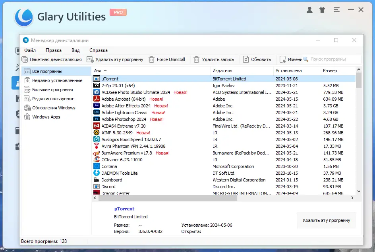Select the Auslogics BoostSpeed 13.0.0.7 row
This screenshot has height=252, width=375.
coord(224,139)
